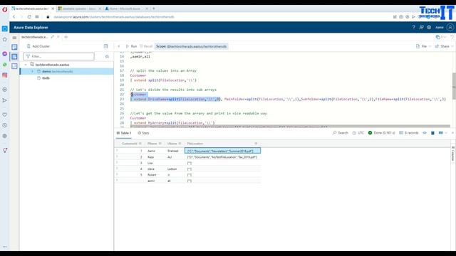Toggle the results eye visibility icon
This screenshot has width=456, height=256.
pyautogui.click(x=425, y=133)
